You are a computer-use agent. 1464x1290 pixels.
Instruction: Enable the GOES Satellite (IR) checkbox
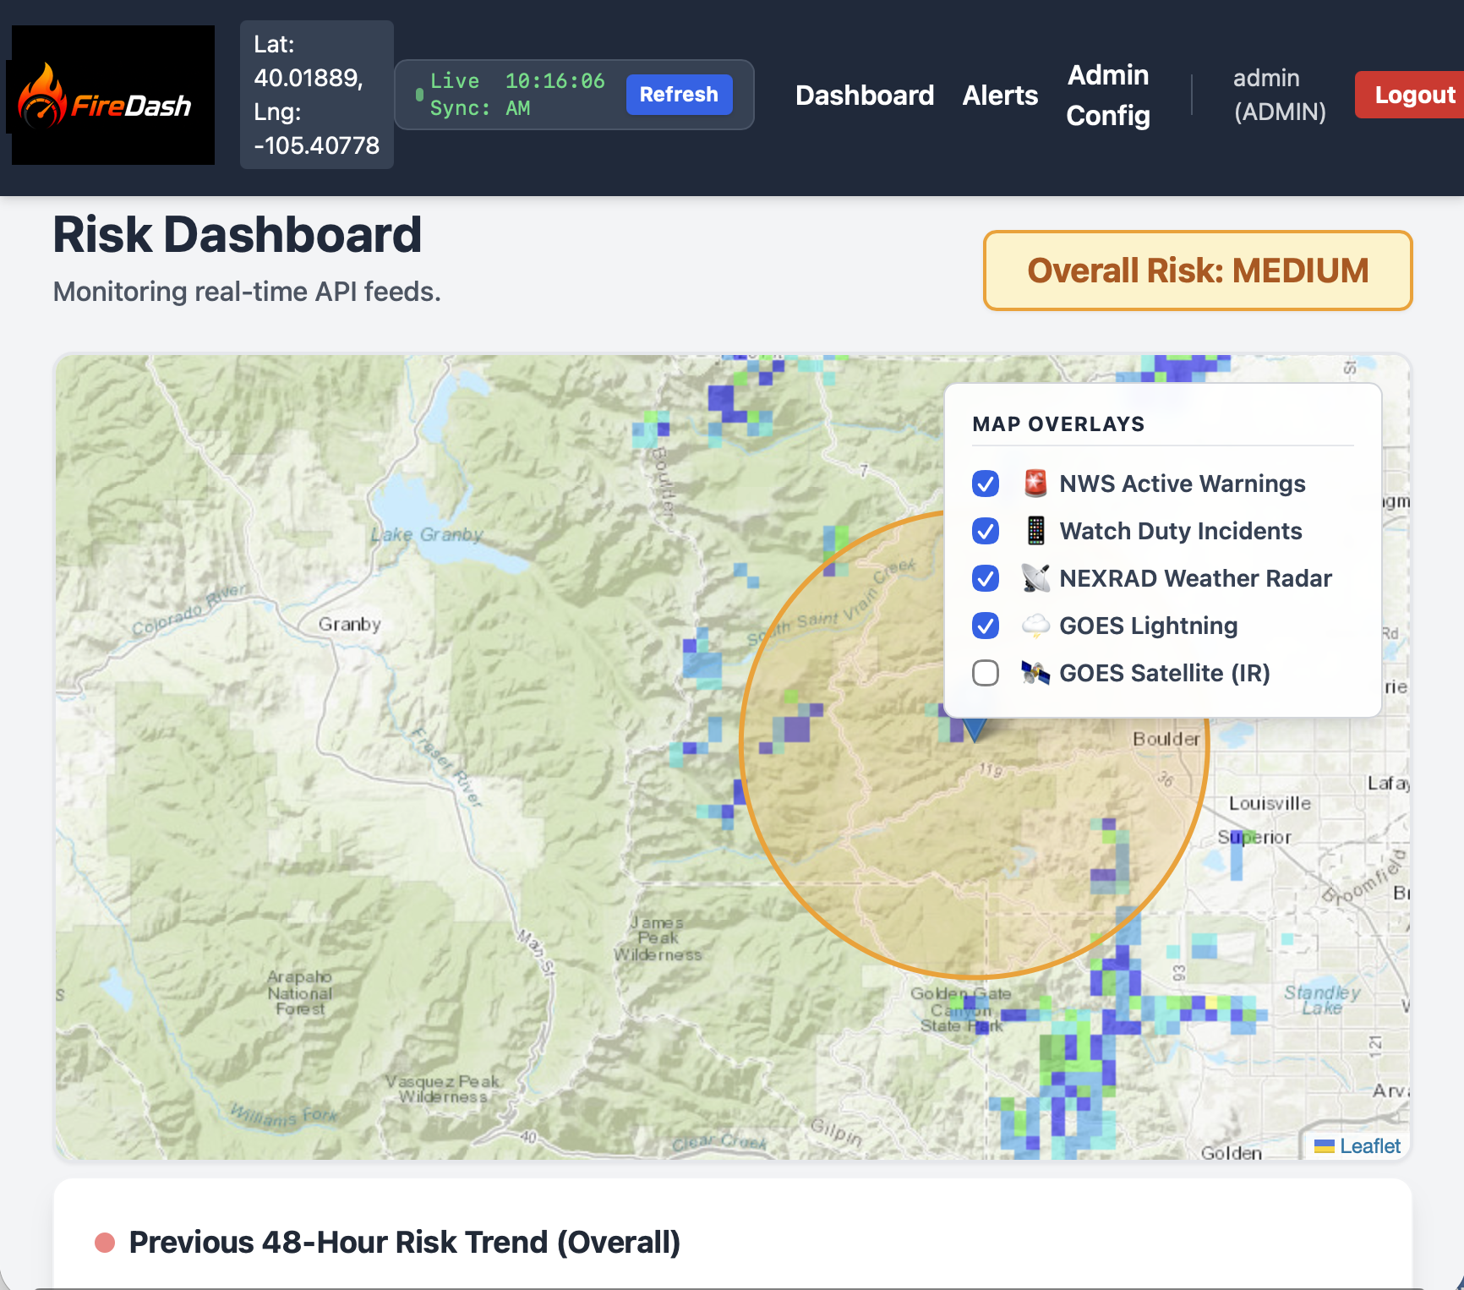coord(986,673)
